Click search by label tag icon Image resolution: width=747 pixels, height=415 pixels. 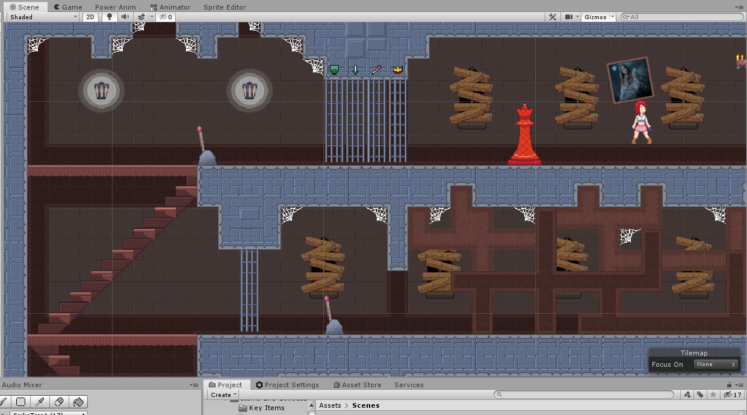point(700,395)
